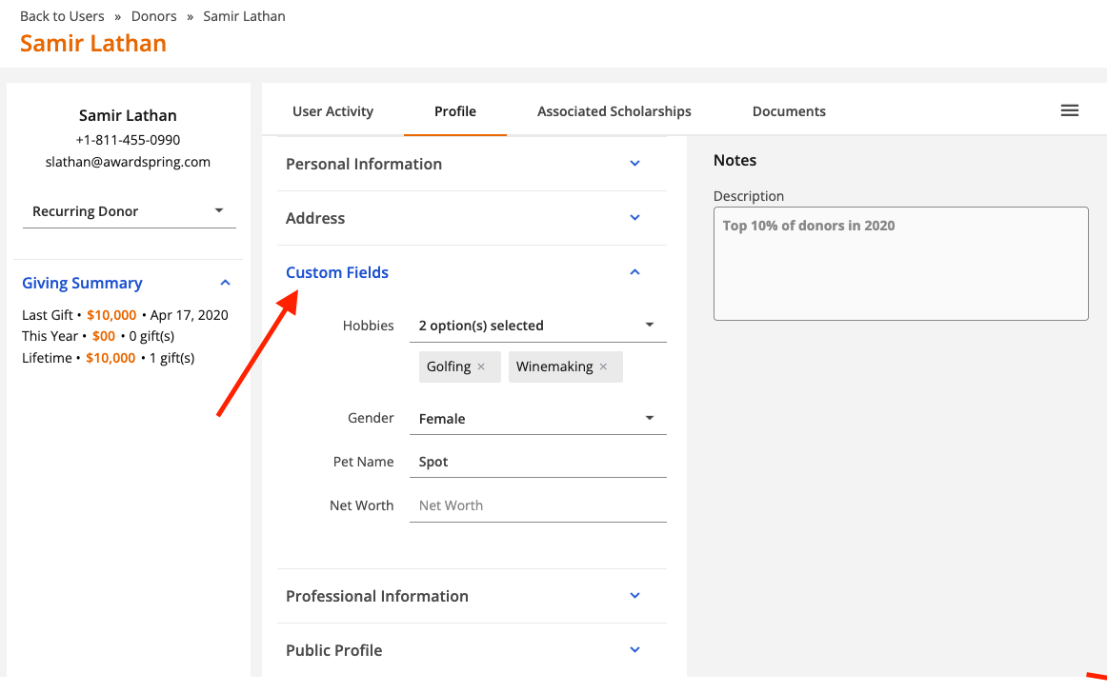Open the Gender dropdown
This screenshot has height=693, width=1107.
click(x=650, y=417)
